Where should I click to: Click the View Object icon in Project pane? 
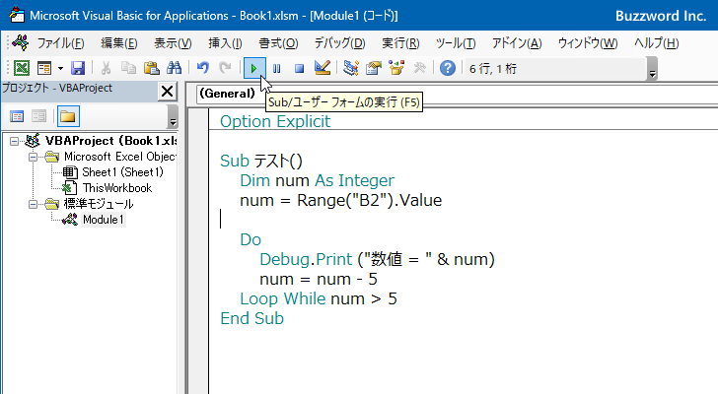(x=38, y=116)
